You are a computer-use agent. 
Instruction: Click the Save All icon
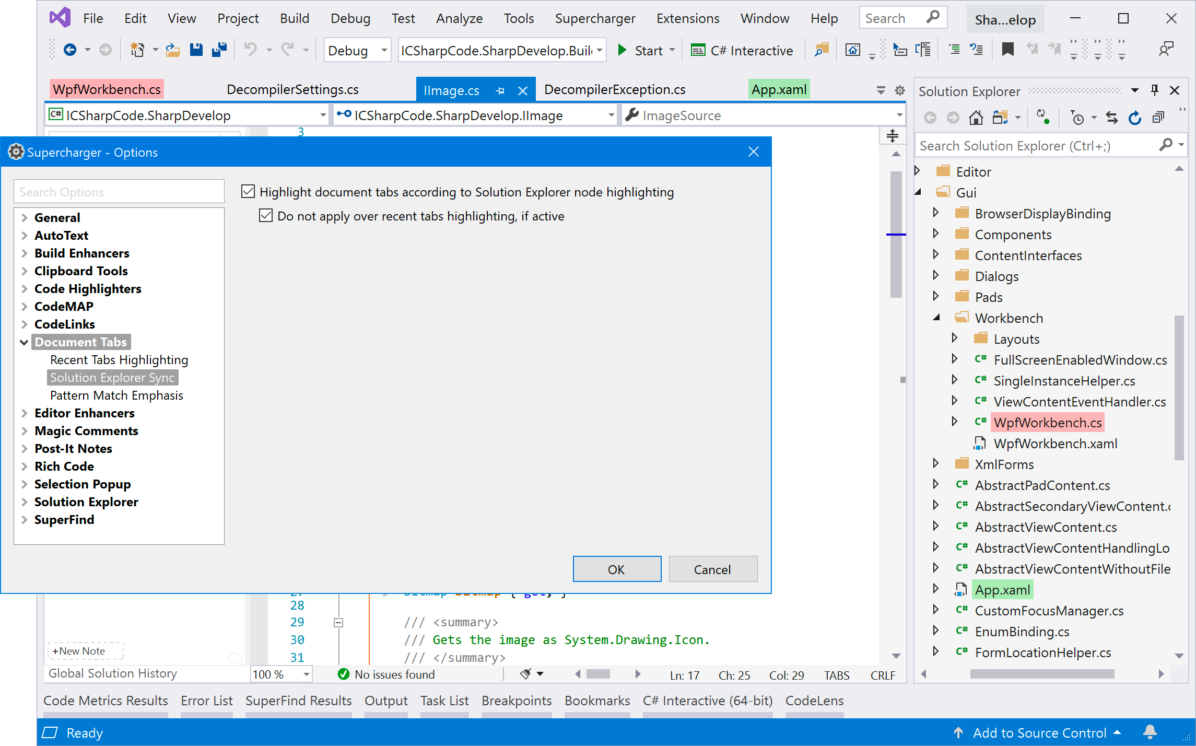219,50
